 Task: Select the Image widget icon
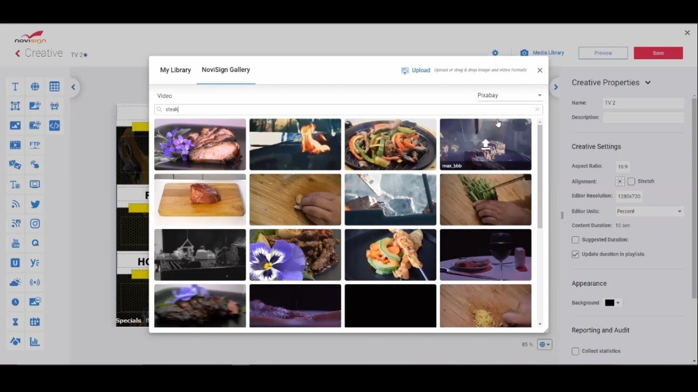[15, 126]
